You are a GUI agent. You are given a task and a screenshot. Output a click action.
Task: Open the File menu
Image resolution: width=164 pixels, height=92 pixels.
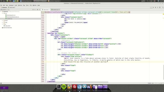(x=1, y=5)
